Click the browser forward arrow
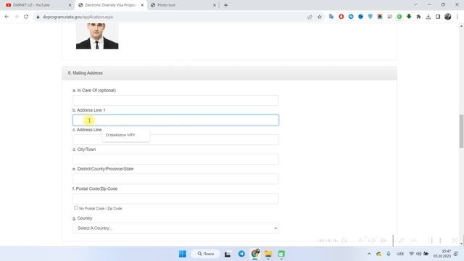The width and height of the screenshot is (464, 261). [16, 17]
